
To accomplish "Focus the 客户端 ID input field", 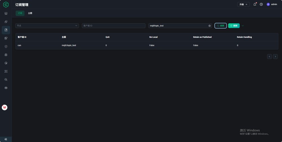I will 114,26.
